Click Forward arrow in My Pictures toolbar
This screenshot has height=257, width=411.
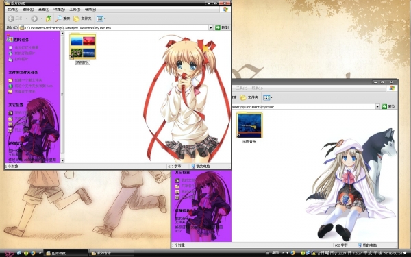pos(34,19)
